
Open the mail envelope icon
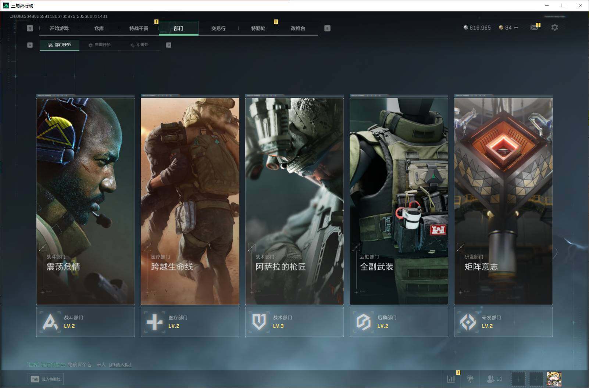pyautogui.click(x=535, y=28)
